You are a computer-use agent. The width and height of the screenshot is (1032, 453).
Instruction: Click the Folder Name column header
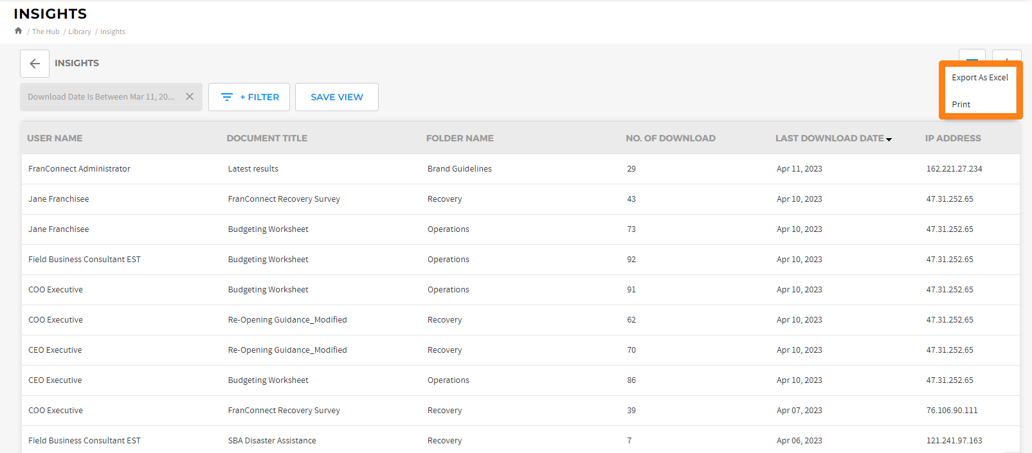tap(460, 138)
